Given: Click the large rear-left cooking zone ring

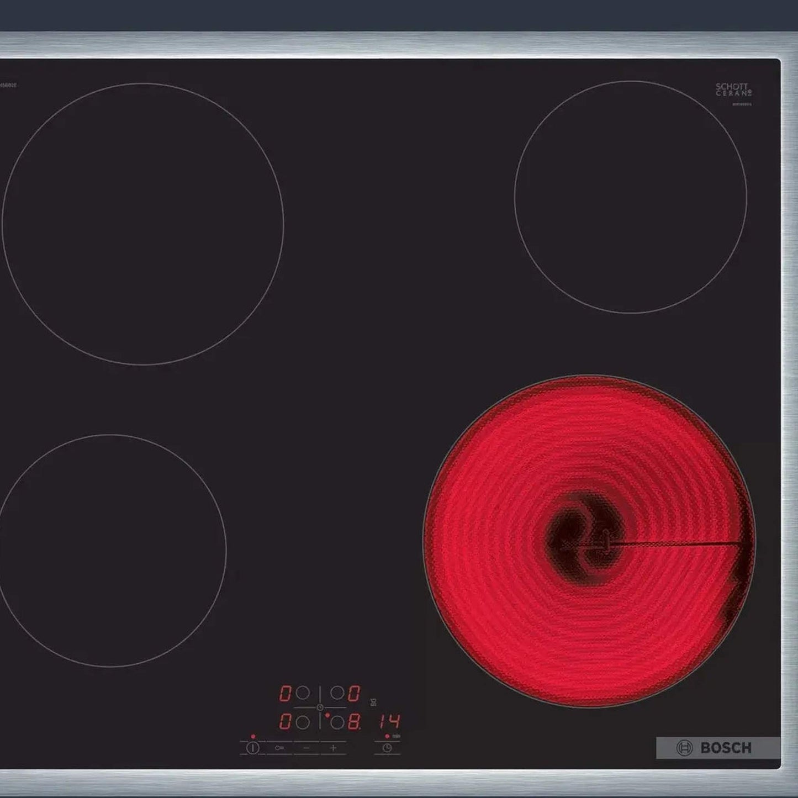Looking at the screenshot, I should [x=142, y=224].
